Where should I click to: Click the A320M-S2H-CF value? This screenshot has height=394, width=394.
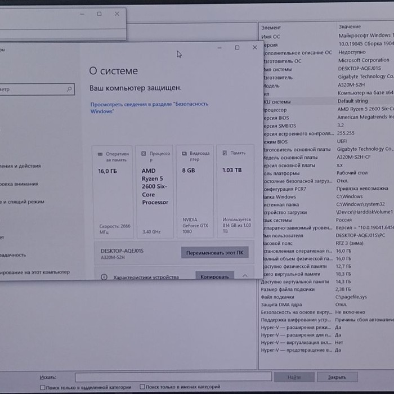tap(353, 157)
